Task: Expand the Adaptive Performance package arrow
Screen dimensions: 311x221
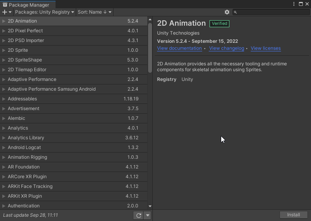Action: pyautogui.click(x=3, y=79)
